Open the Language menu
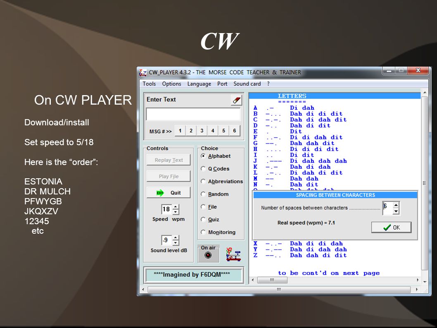This screenshot has width=437, height=328. 199,84
